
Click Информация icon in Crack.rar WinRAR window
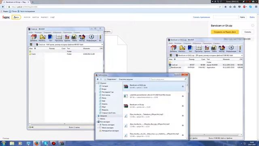(91, 38)
